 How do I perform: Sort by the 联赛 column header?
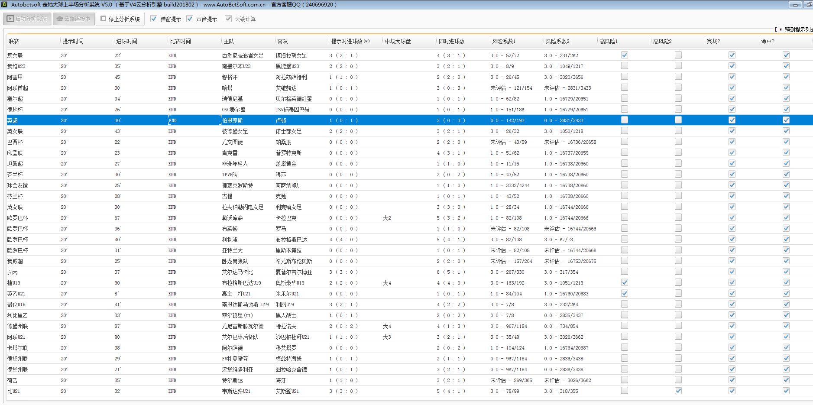tap(14, 41)
